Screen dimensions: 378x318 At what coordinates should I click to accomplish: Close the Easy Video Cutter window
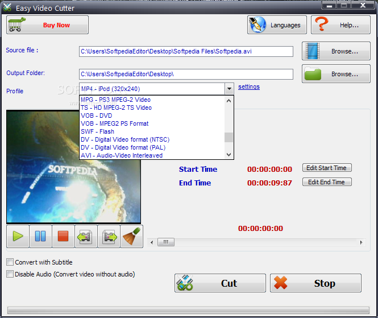(x=363, y=5)
